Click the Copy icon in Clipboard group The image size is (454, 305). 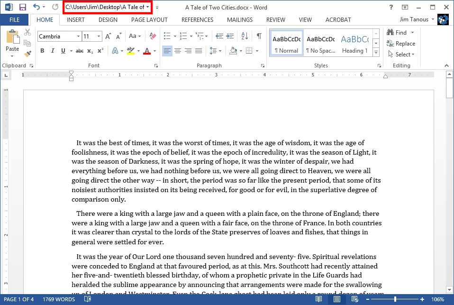tap(27, 43)
